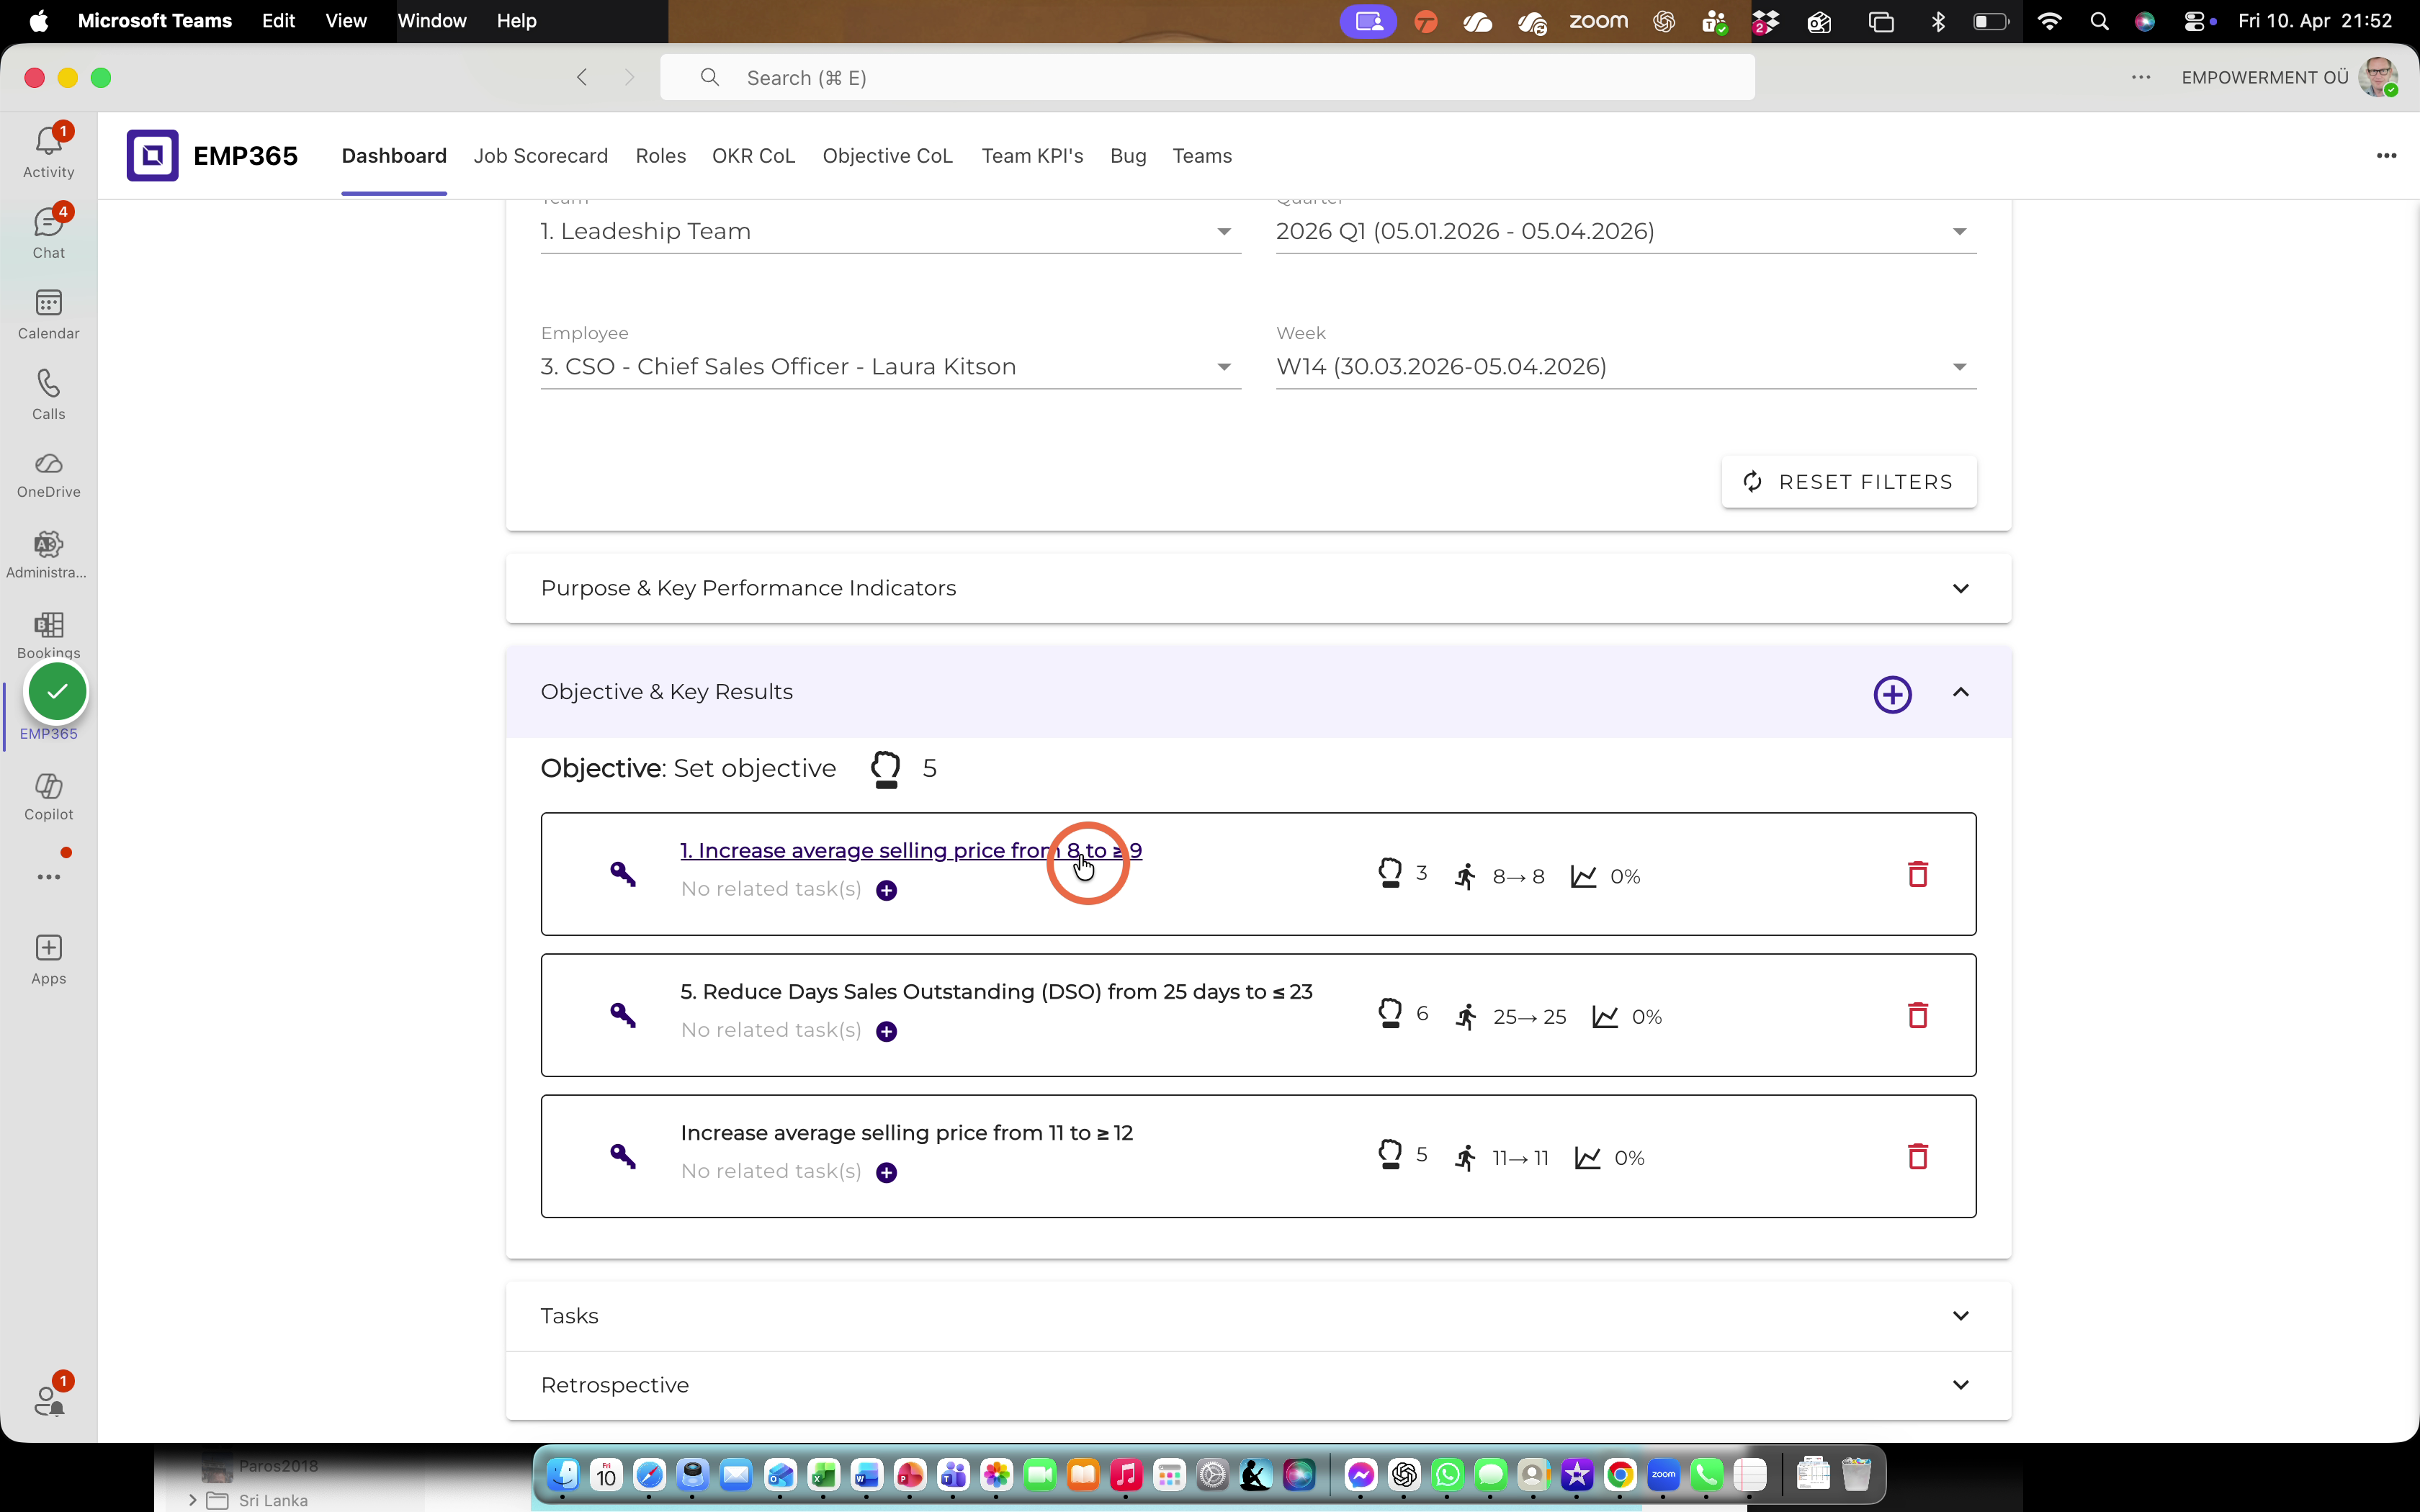This screenshot has width=2420, height=1512.
Task: Open Calendar in the Teams sidebar
Action: [48, 314]
